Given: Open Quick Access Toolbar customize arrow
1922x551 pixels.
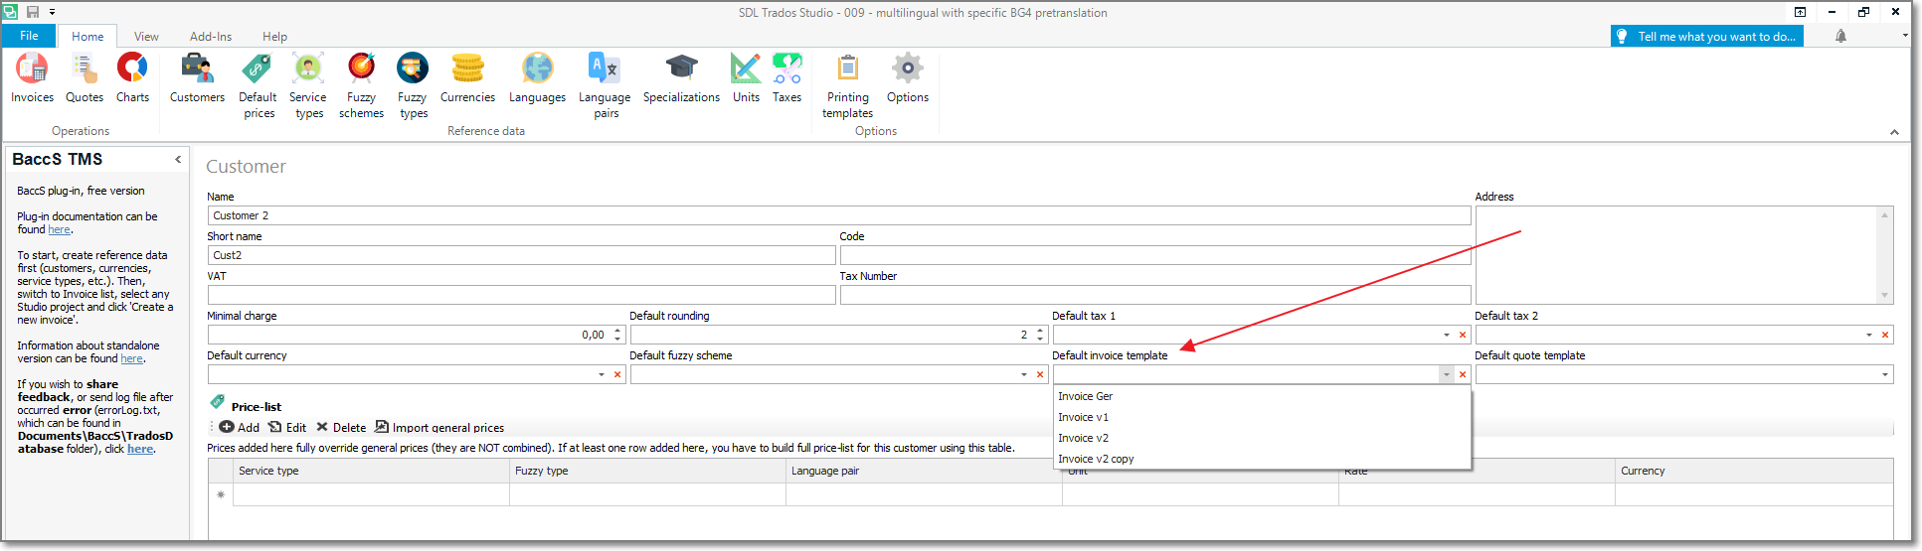Looking at the screenshot, I should [x=52, y=12].
